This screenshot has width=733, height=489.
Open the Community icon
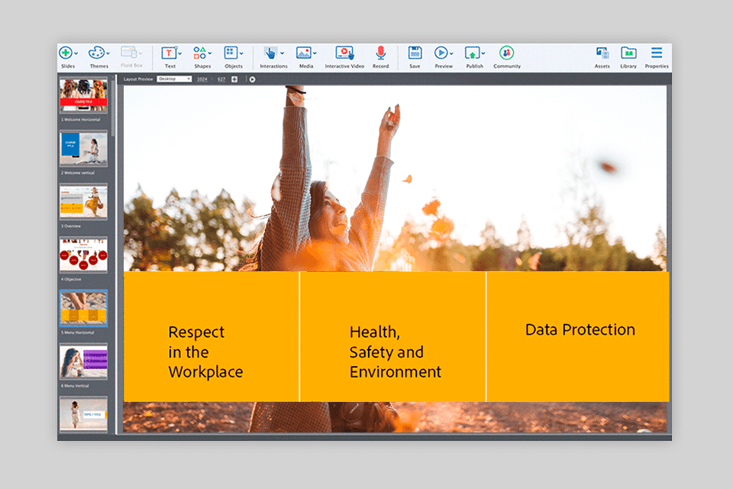click(506, 53)
